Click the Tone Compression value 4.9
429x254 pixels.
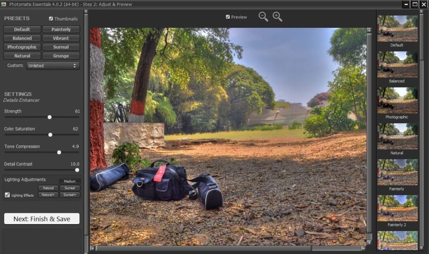tap(75, 146)
